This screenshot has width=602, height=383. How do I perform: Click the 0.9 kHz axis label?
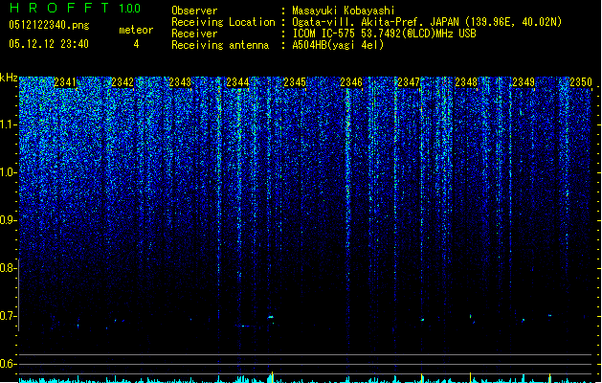pos(9,220)
